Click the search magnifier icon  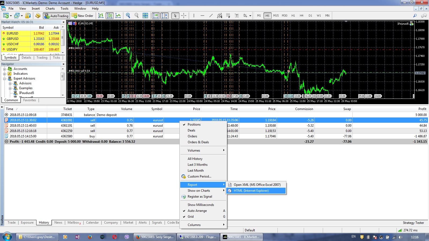[415, 16]
